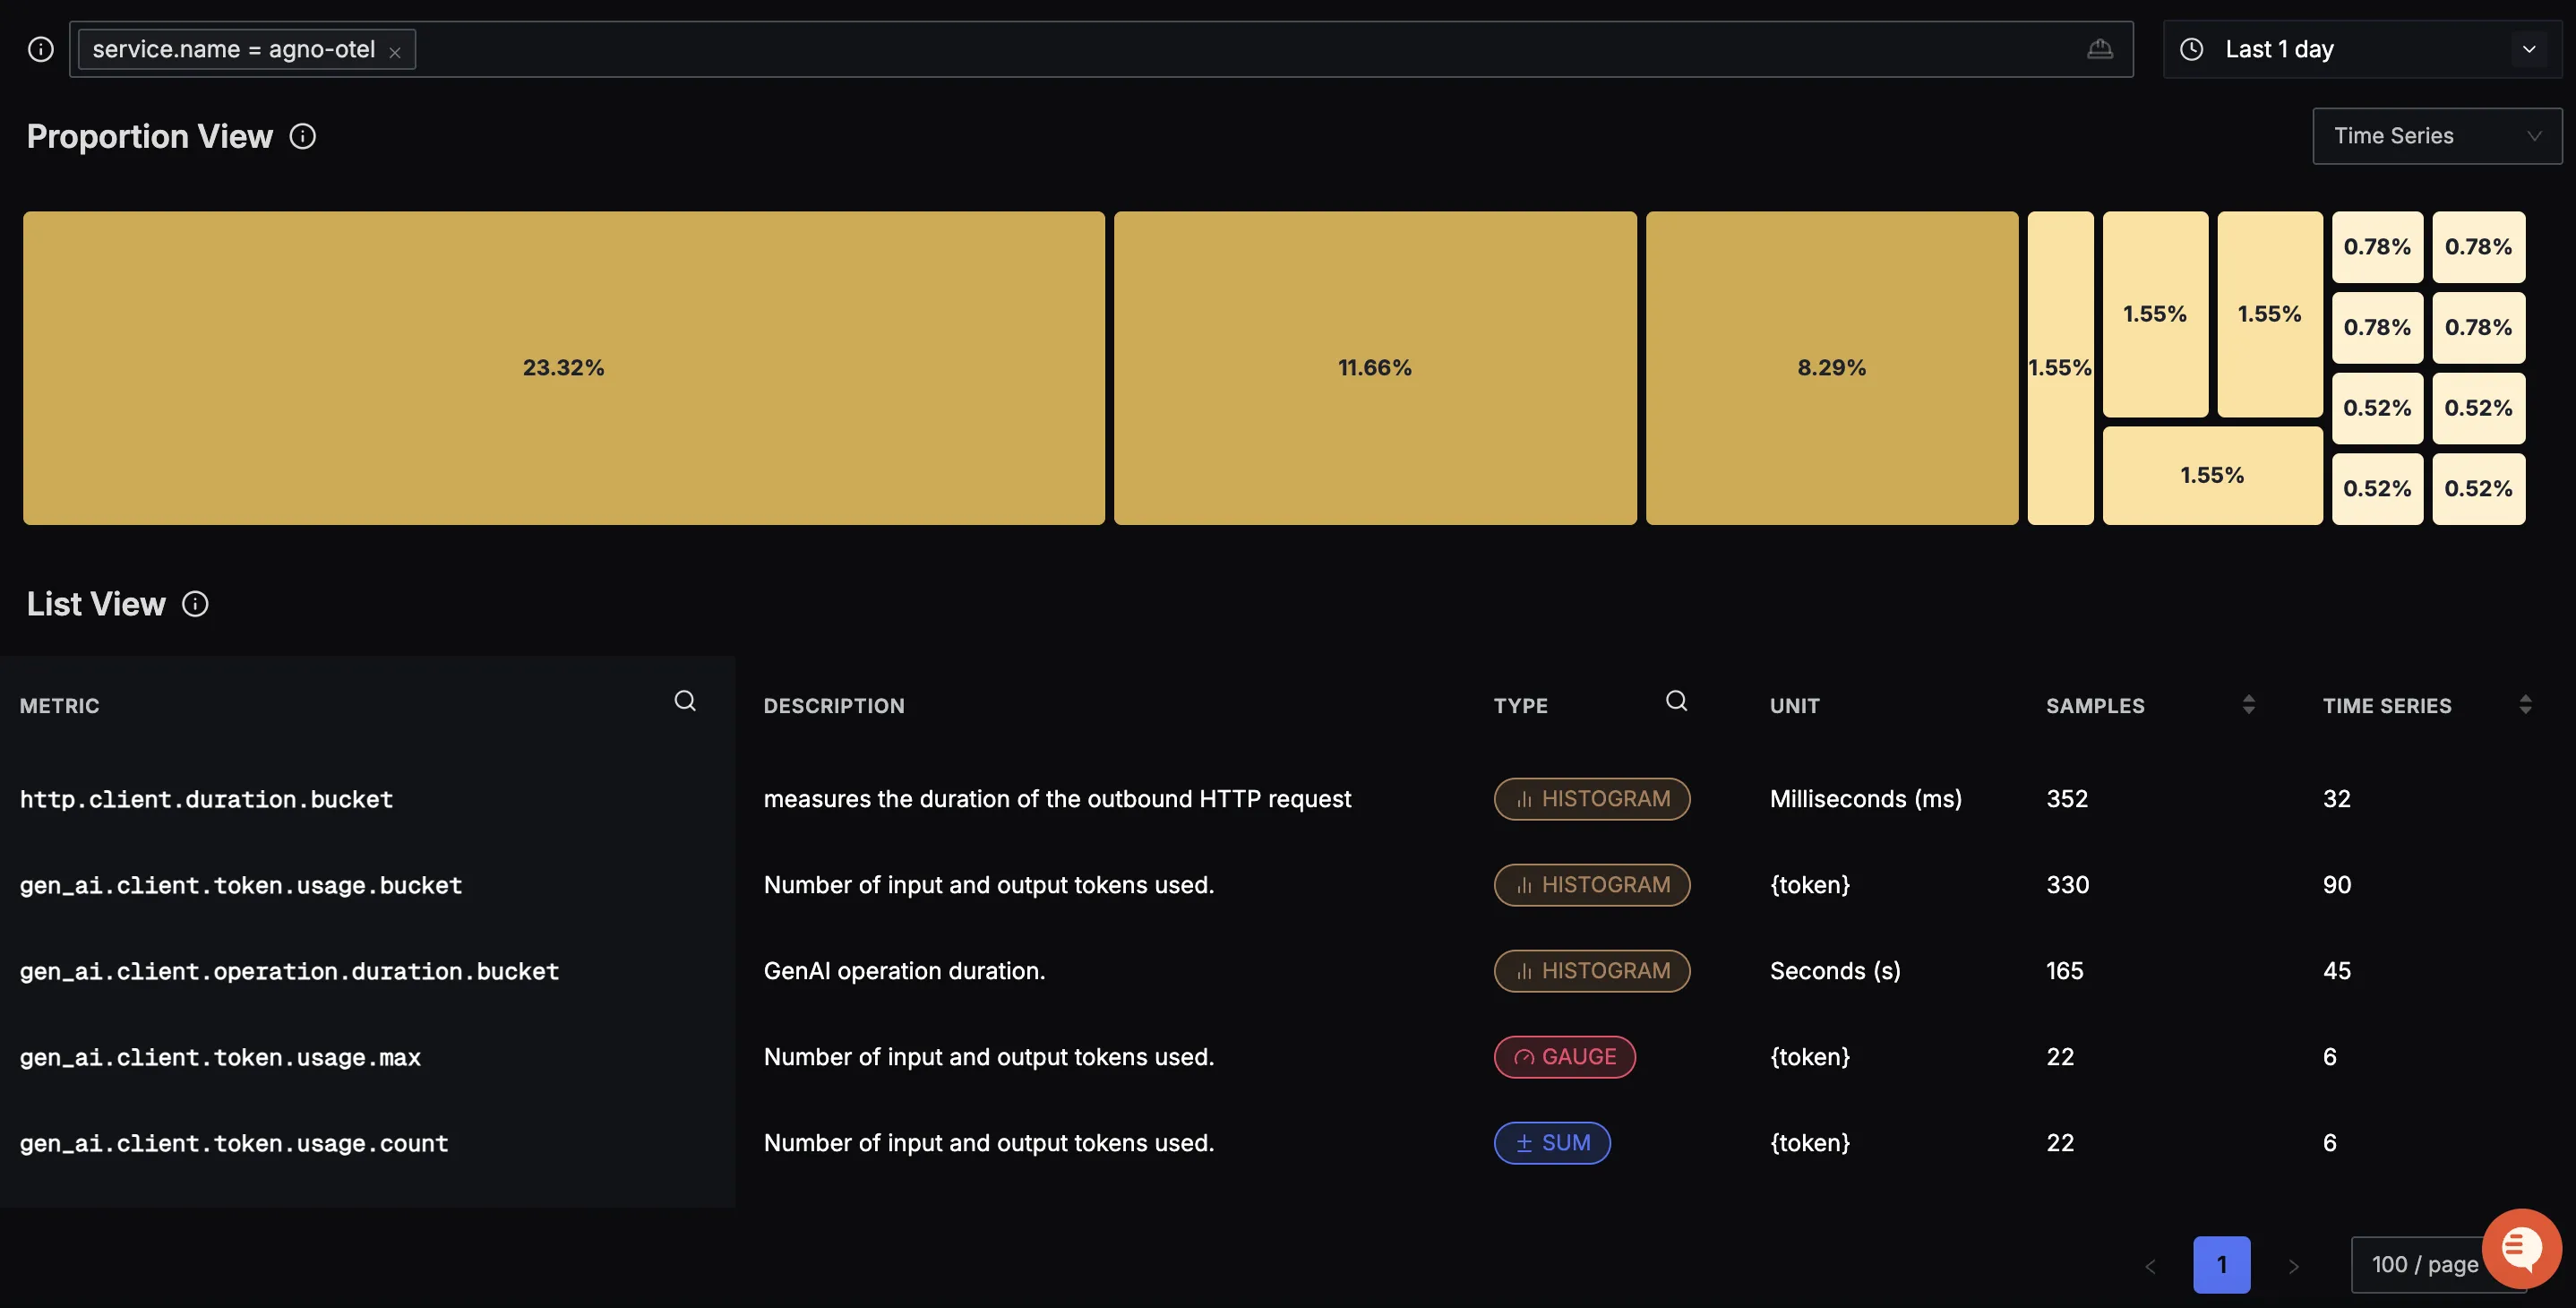Screen dimensions: 2576x1308
Task: Click the List View info icon
Action: tap(195, 604)
